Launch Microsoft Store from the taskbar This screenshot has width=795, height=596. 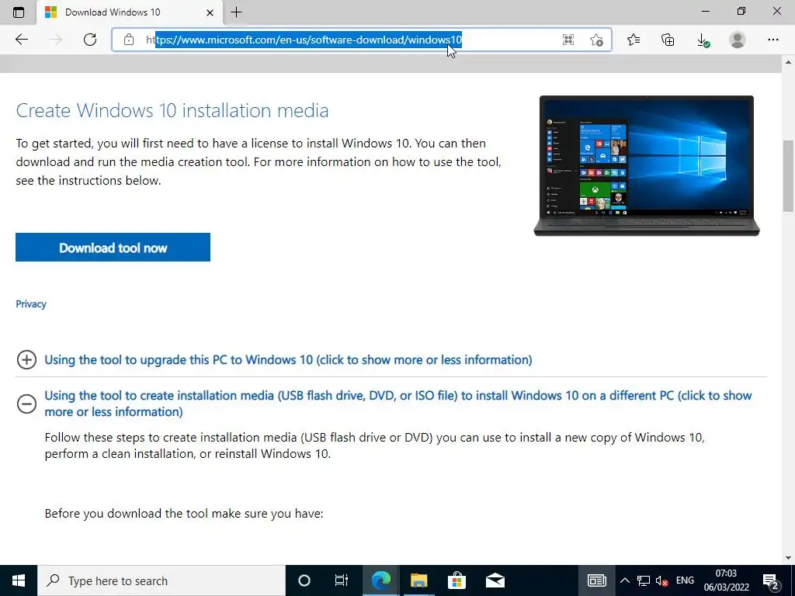click(457, 580)
